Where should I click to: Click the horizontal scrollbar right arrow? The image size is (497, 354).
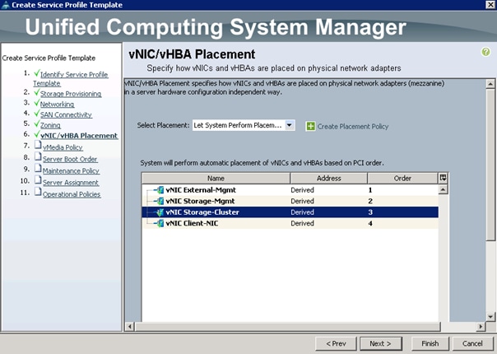[481, 326]
